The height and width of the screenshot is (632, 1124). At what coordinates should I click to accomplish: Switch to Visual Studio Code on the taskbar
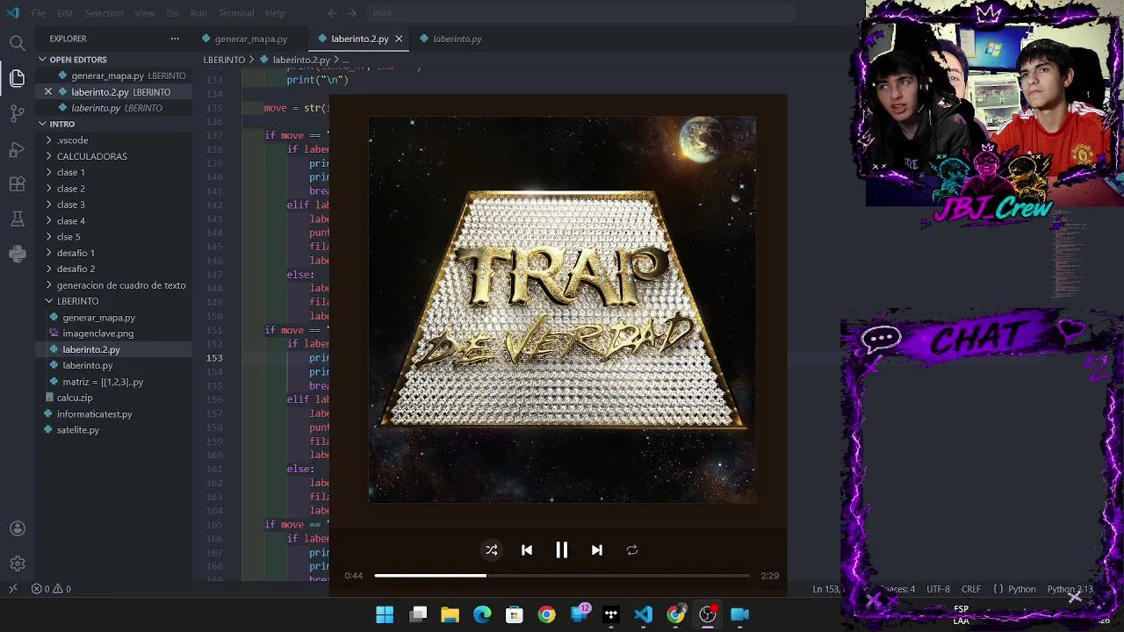click(x=644, y=614)
